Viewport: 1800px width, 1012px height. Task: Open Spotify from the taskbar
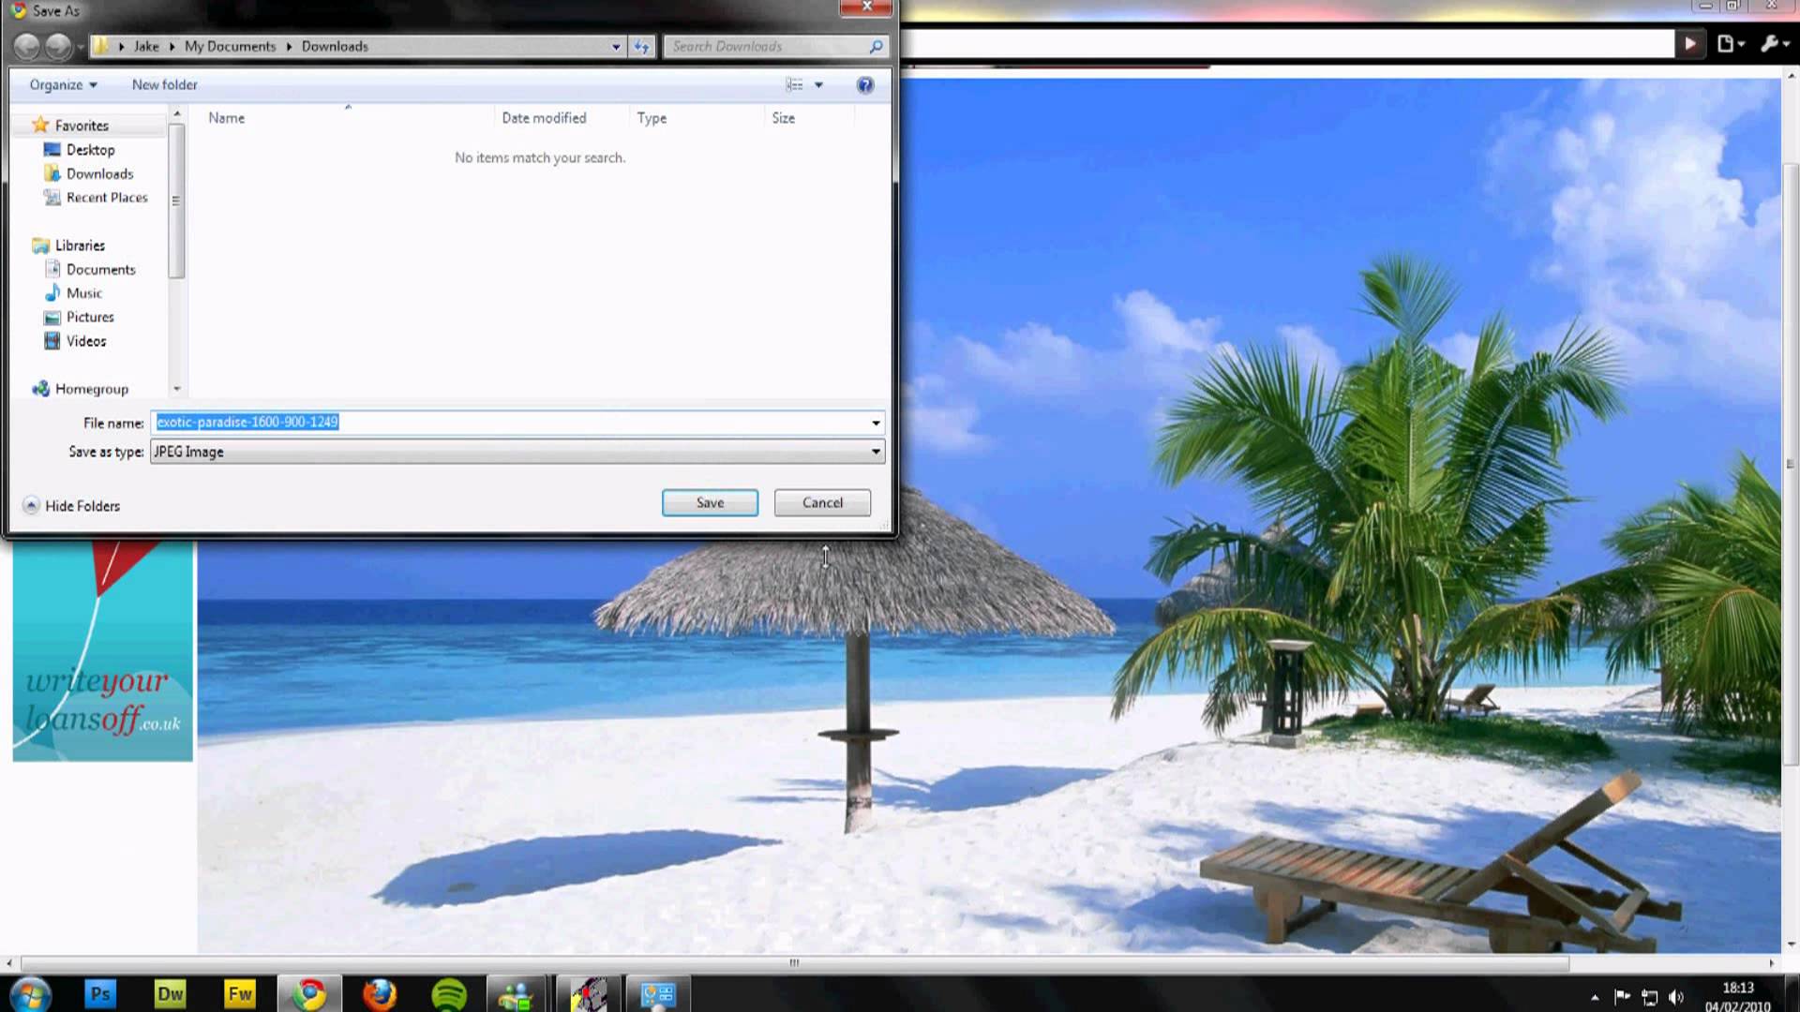click(450, 993)
